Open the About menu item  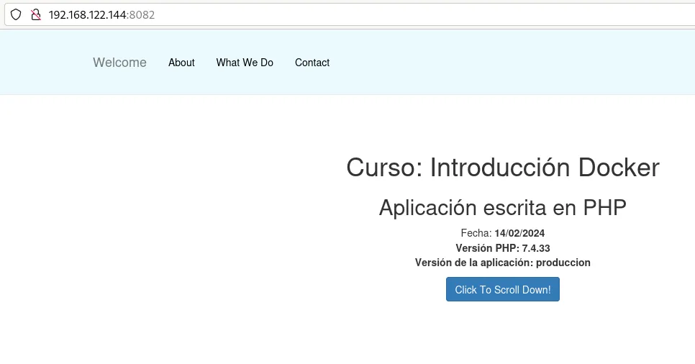coord(181,63)
